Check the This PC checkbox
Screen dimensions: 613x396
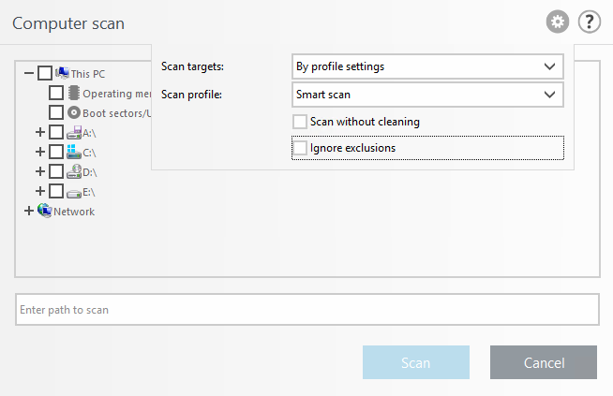point(45,73)
